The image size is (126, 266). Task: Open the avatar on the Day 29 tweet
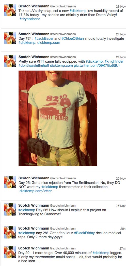click(x=10, y=252)
